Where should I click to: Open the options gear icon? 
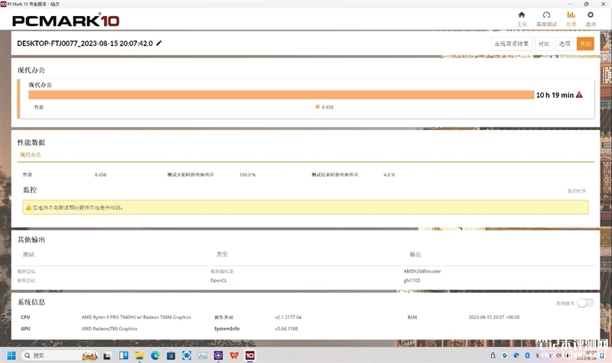coord(591,15)
